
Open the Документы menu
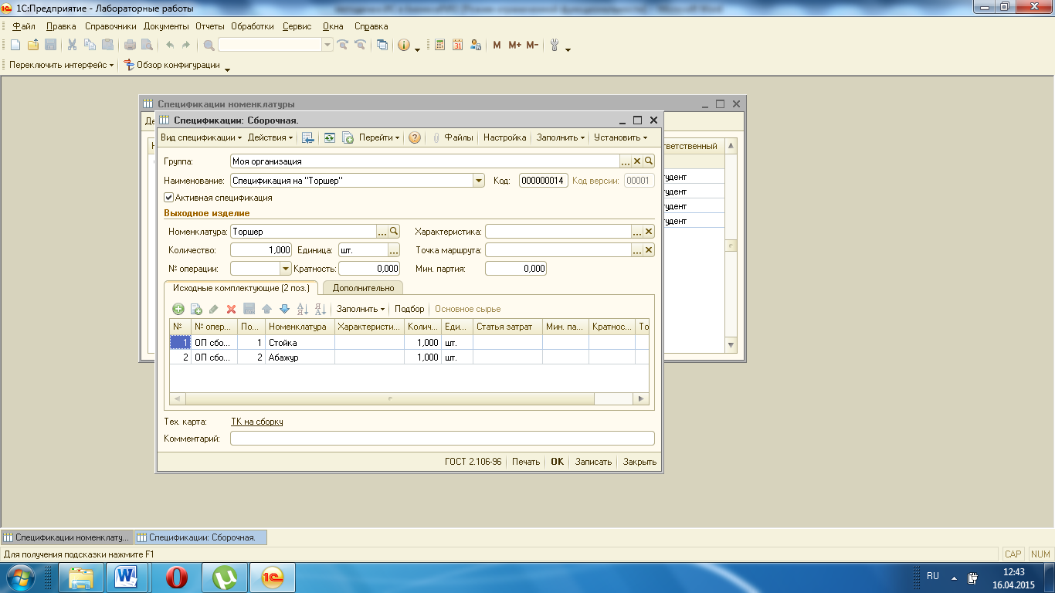(166, 25)
